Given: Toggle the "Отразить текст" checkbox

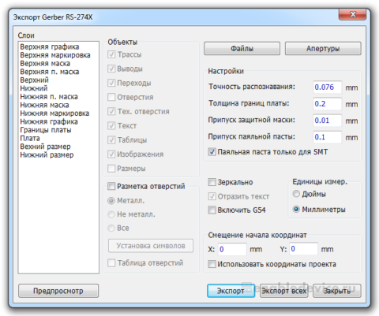Looking at the screenshot, I should click(212, 196).
